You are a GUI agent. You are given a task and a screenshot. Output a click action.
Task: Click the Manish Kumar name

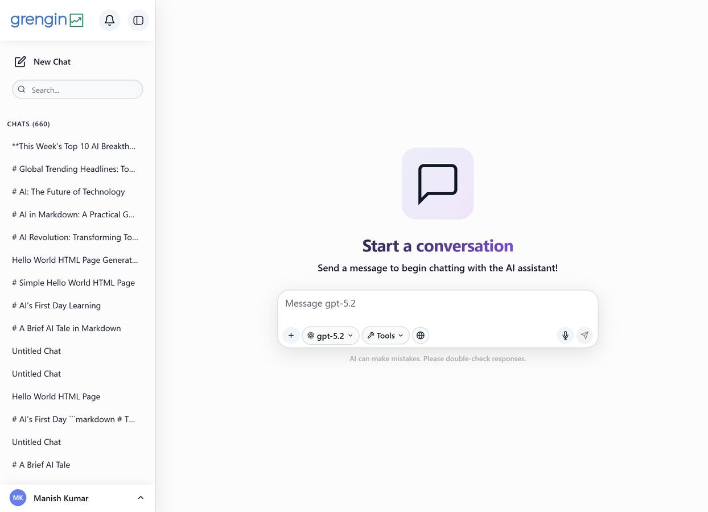point(61,498)
